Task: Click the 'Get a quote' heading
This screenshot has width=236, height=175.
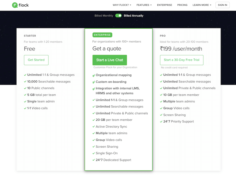Action: tap(107, 49)
